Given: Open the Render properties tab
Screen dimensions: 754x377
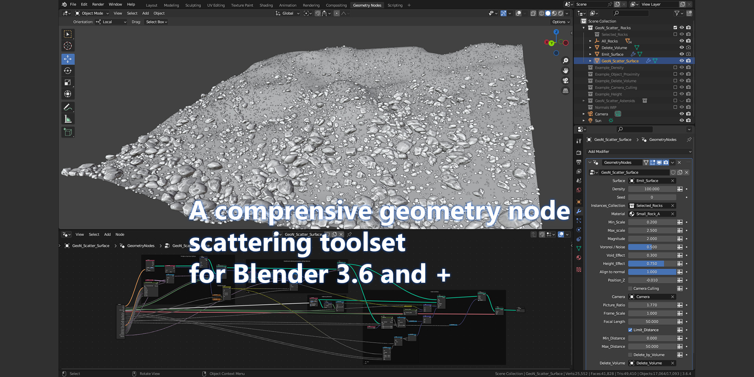Looking at the screenshot, I should point(579,153).
